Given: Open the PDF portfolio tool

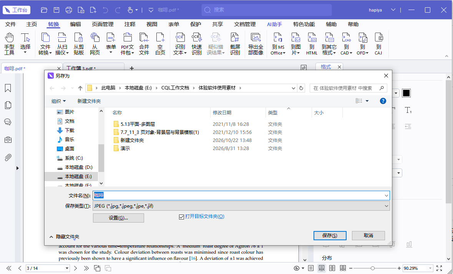Looking at the screenshot, I should [127, 43].
